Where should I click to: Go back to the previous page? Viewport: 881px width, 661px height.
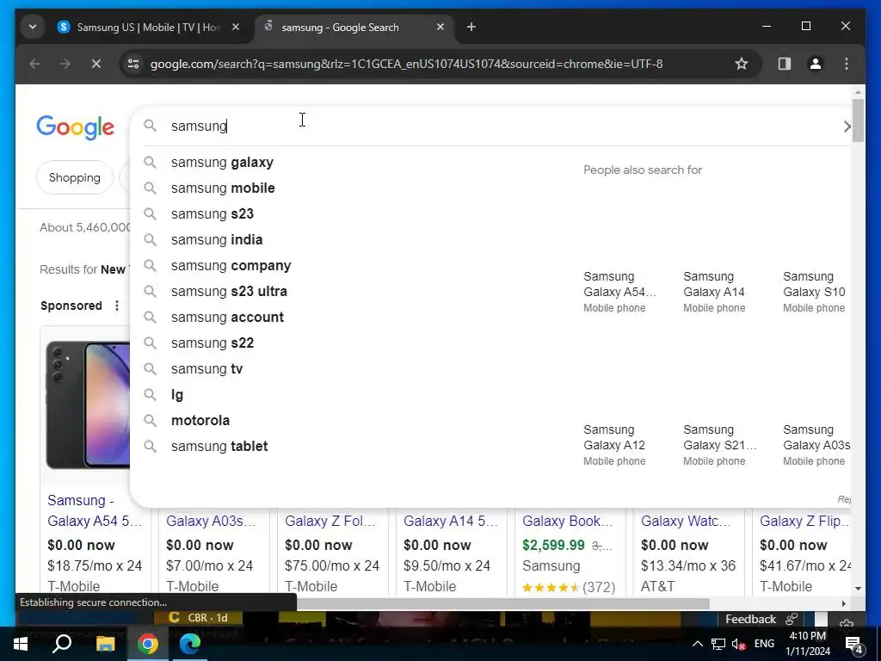pos(34,64)
